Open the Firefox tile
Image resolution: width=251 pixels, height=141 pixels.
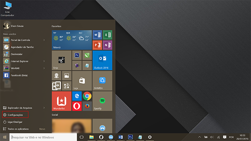coord(87,106)
